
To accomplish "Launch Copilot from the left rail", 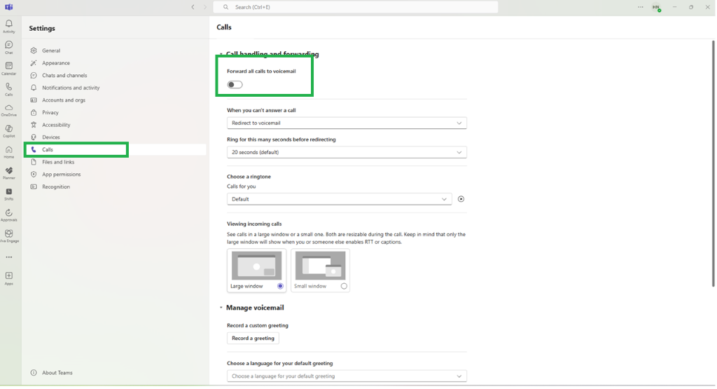I will click(x=8, y=131).
